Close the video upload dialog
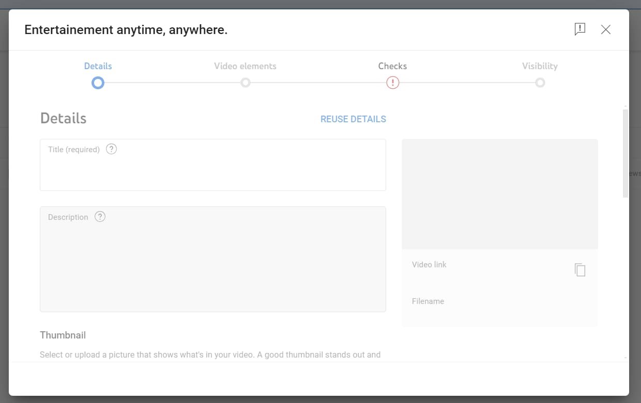Viewport: 641px width, 403px height. [x=606, y=29]
